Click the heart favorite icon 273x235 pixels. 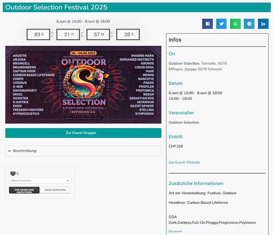(x=13, y=174)
